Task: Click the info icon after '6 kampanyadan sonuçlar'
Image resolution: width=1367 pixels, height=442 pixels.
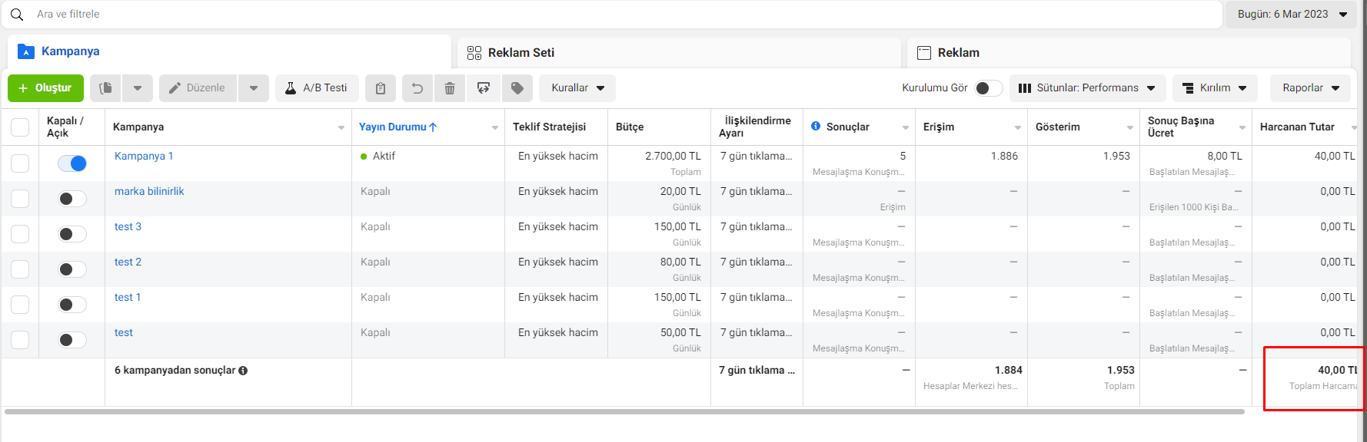Action: 243,371
